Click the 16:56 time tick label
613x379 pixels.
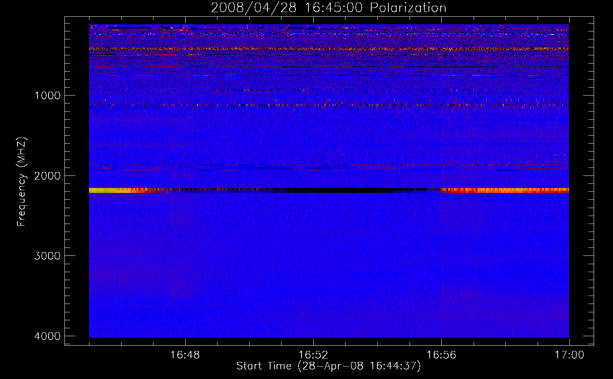click(441, 355)
